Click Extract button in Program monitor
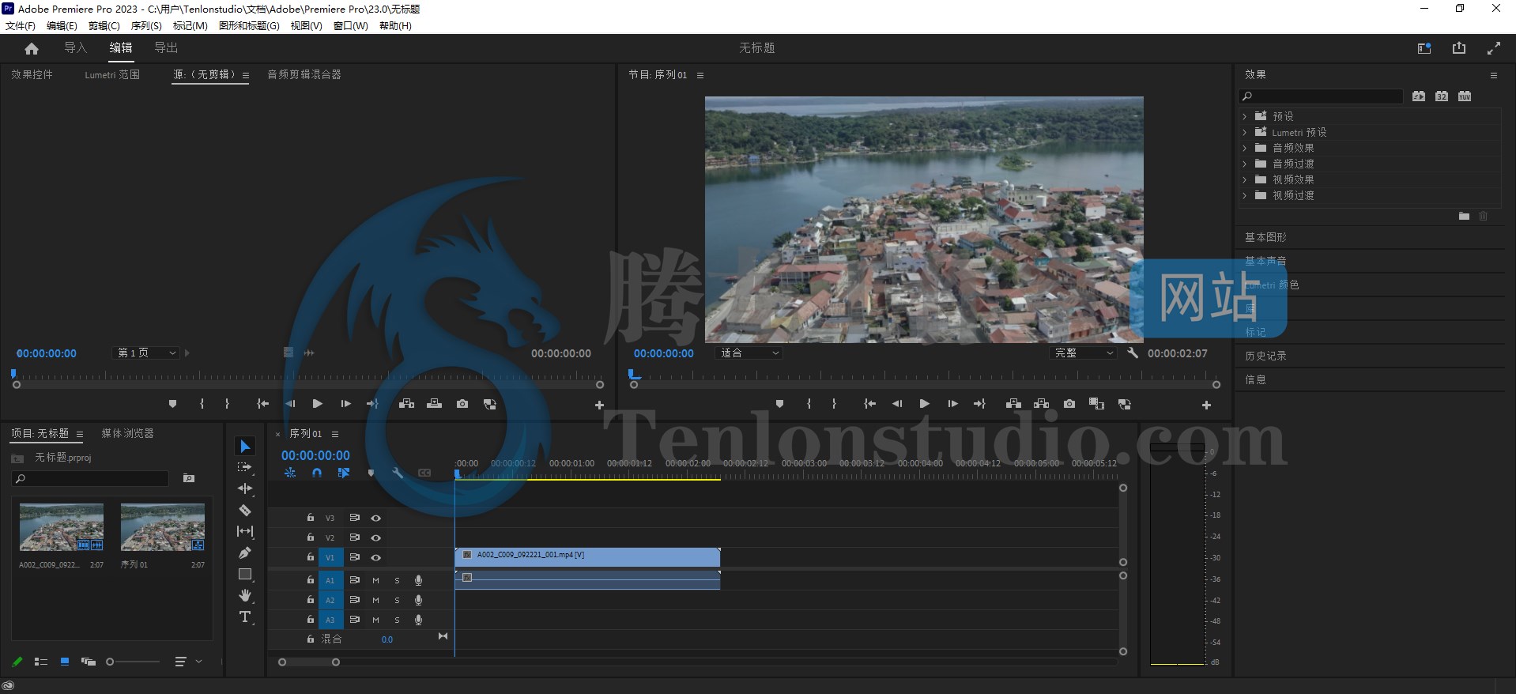The image size is (1516, 694). point(1041,404)
